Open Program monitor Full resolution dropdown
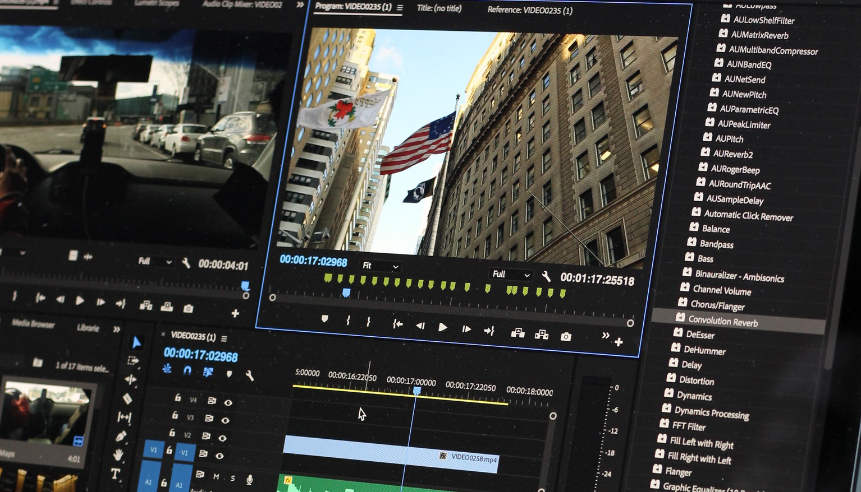Viewport: 861px width, 492px height. (x=511, y=275)
